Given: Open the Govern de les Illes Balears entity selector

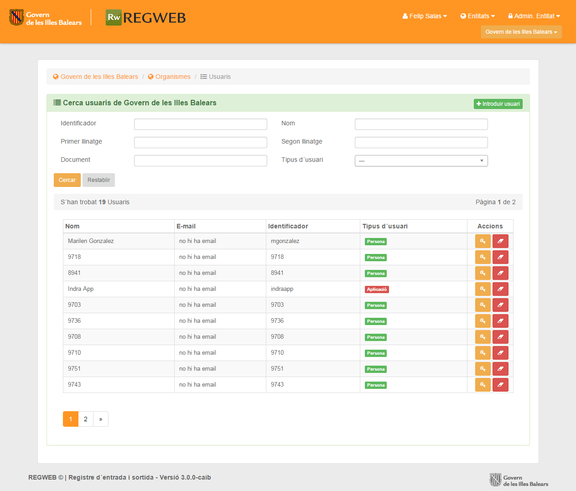Looking at the screenshot, I should point(521,32).
